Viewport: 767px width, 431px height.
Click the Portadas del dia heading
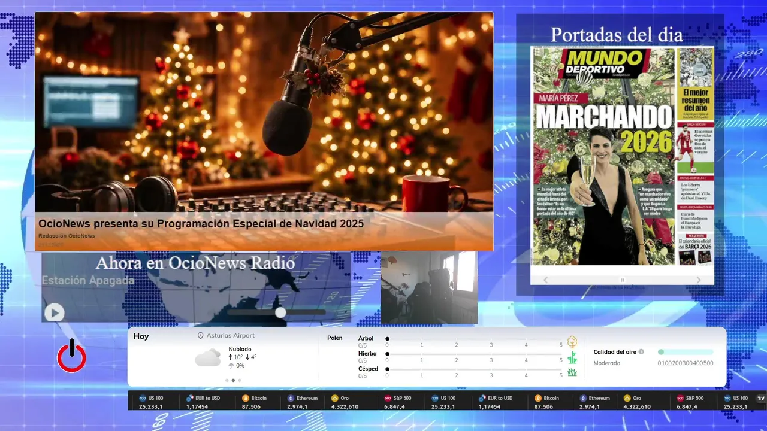click(617, 35)
